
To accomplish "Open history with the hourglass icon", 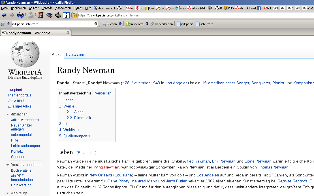I will [41, 15].
